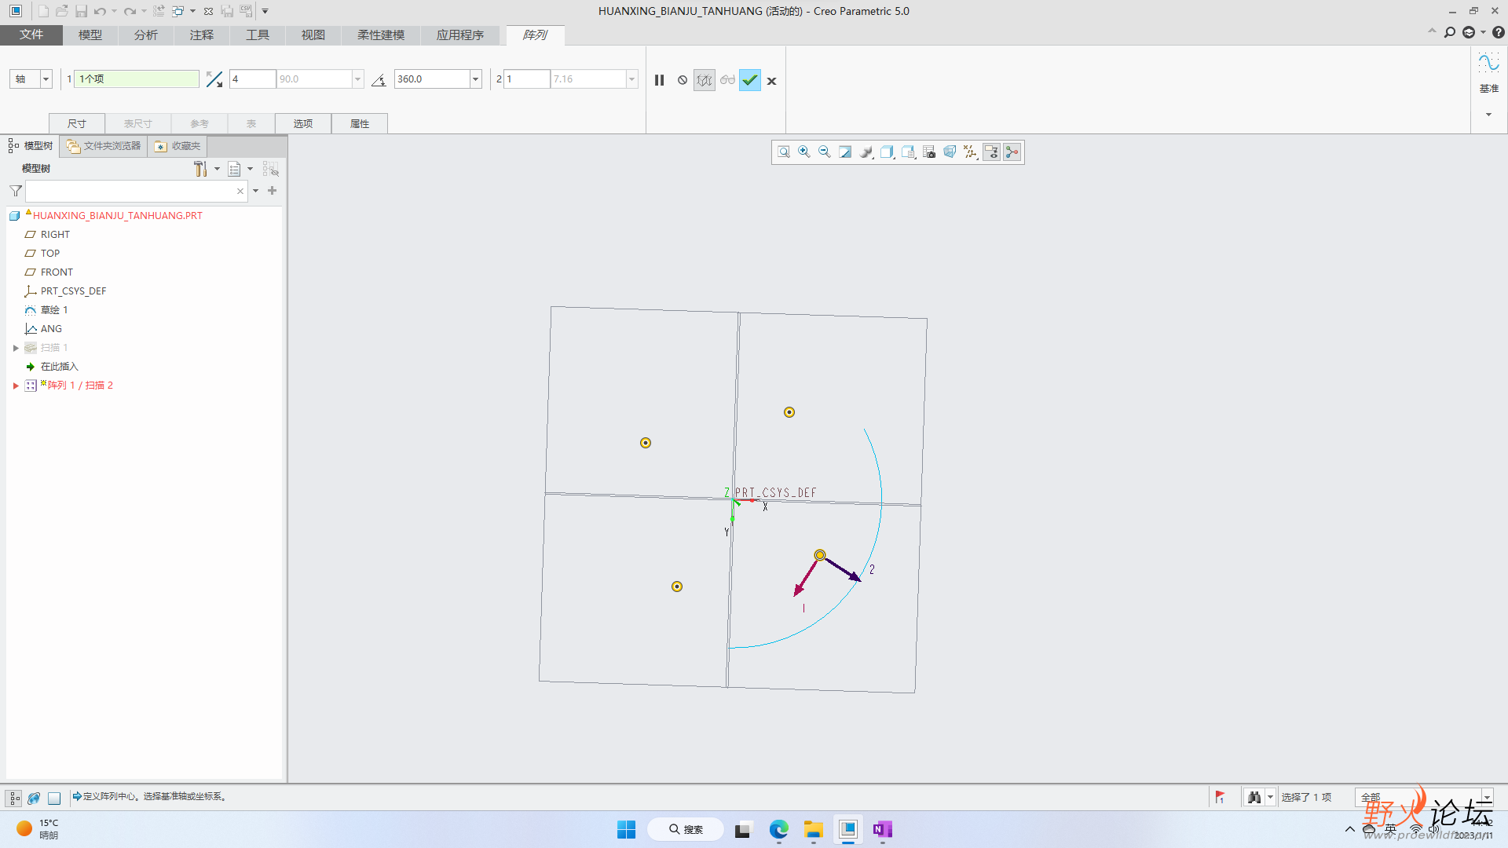Click angular extent icon
This screenshot has height=848, width=1508.
pyautogui.click(x=379, y=80)
